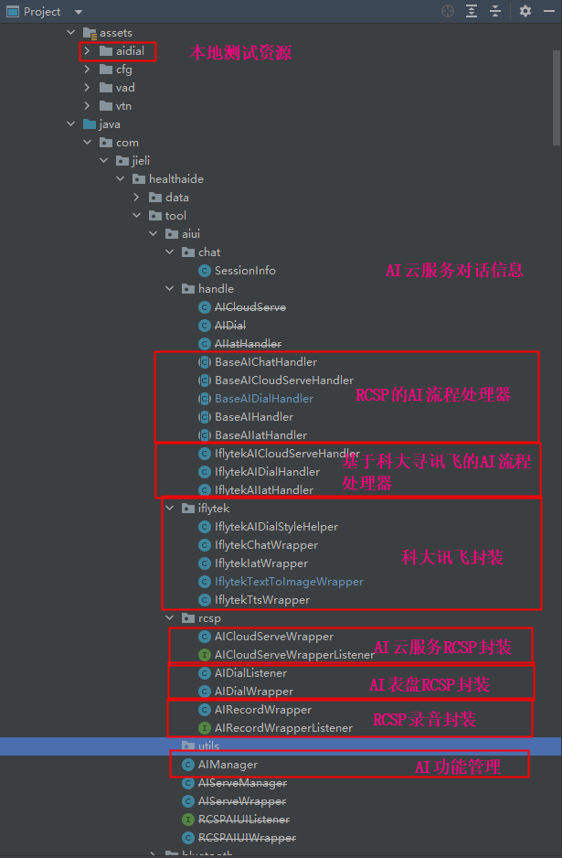Expand the vtn folder chevron
The image size is (562, 858).
(87, 105)
